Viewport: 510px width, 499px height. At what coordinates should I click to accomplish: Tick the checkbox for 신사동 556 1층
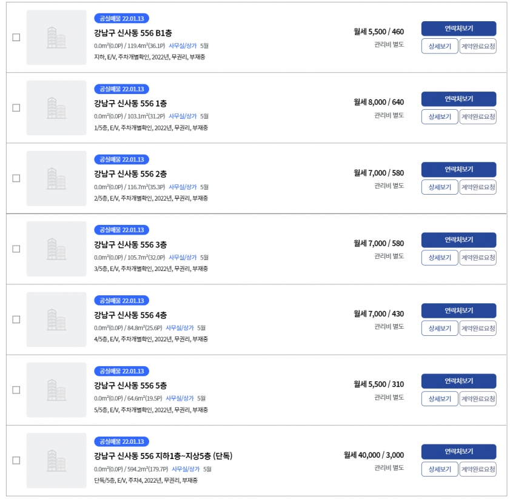click(x=16, y=108)
